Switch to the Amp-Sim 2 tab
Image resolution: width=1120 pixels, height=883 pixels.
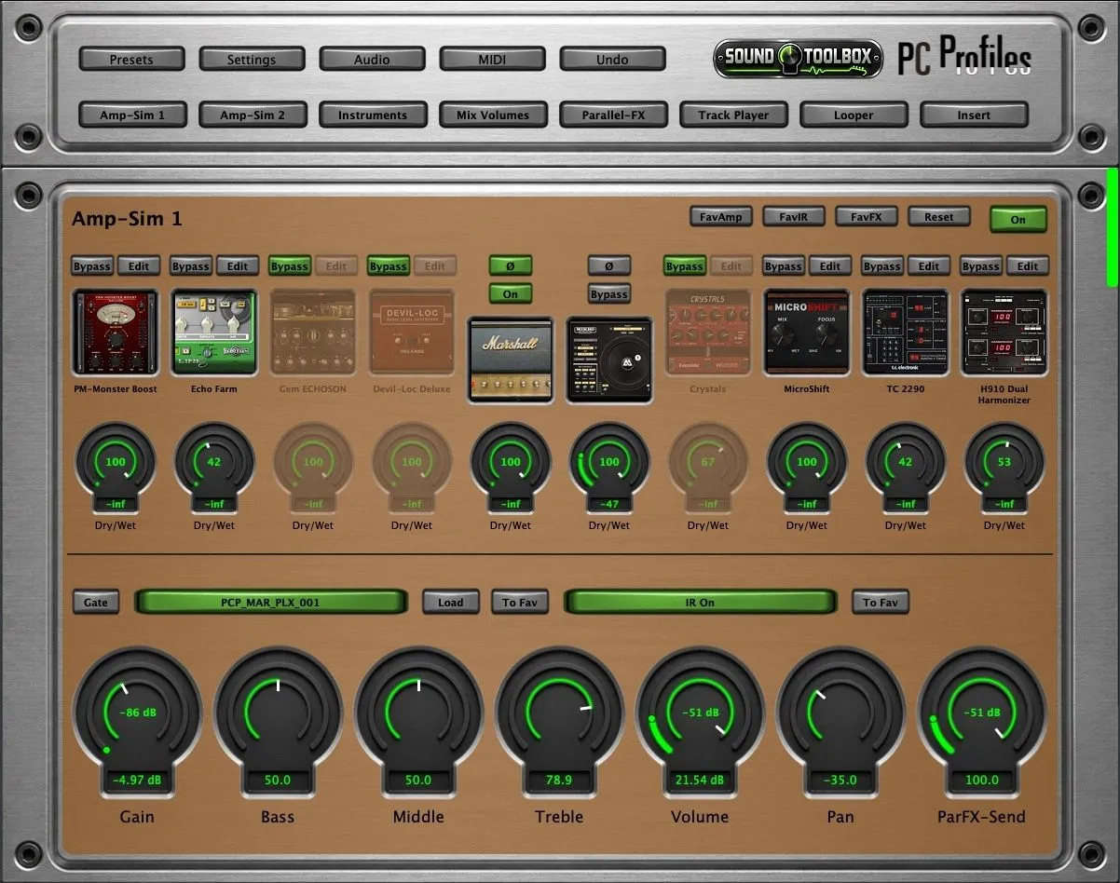[253, 115]
